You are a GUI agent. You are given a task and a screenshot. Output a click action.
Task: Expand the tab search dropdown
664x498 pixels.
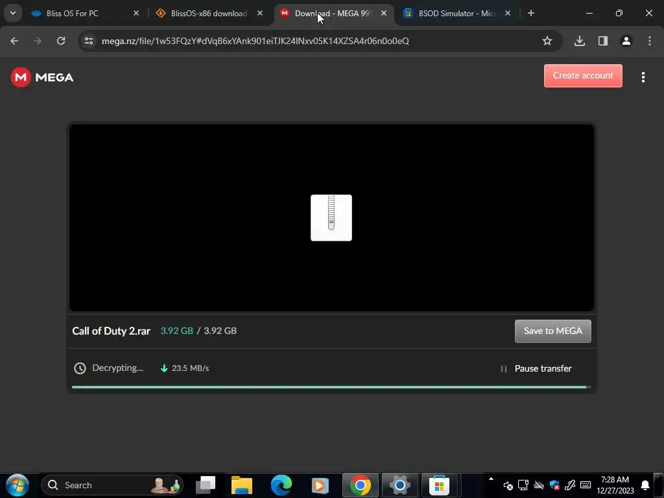tap(13, 13)
